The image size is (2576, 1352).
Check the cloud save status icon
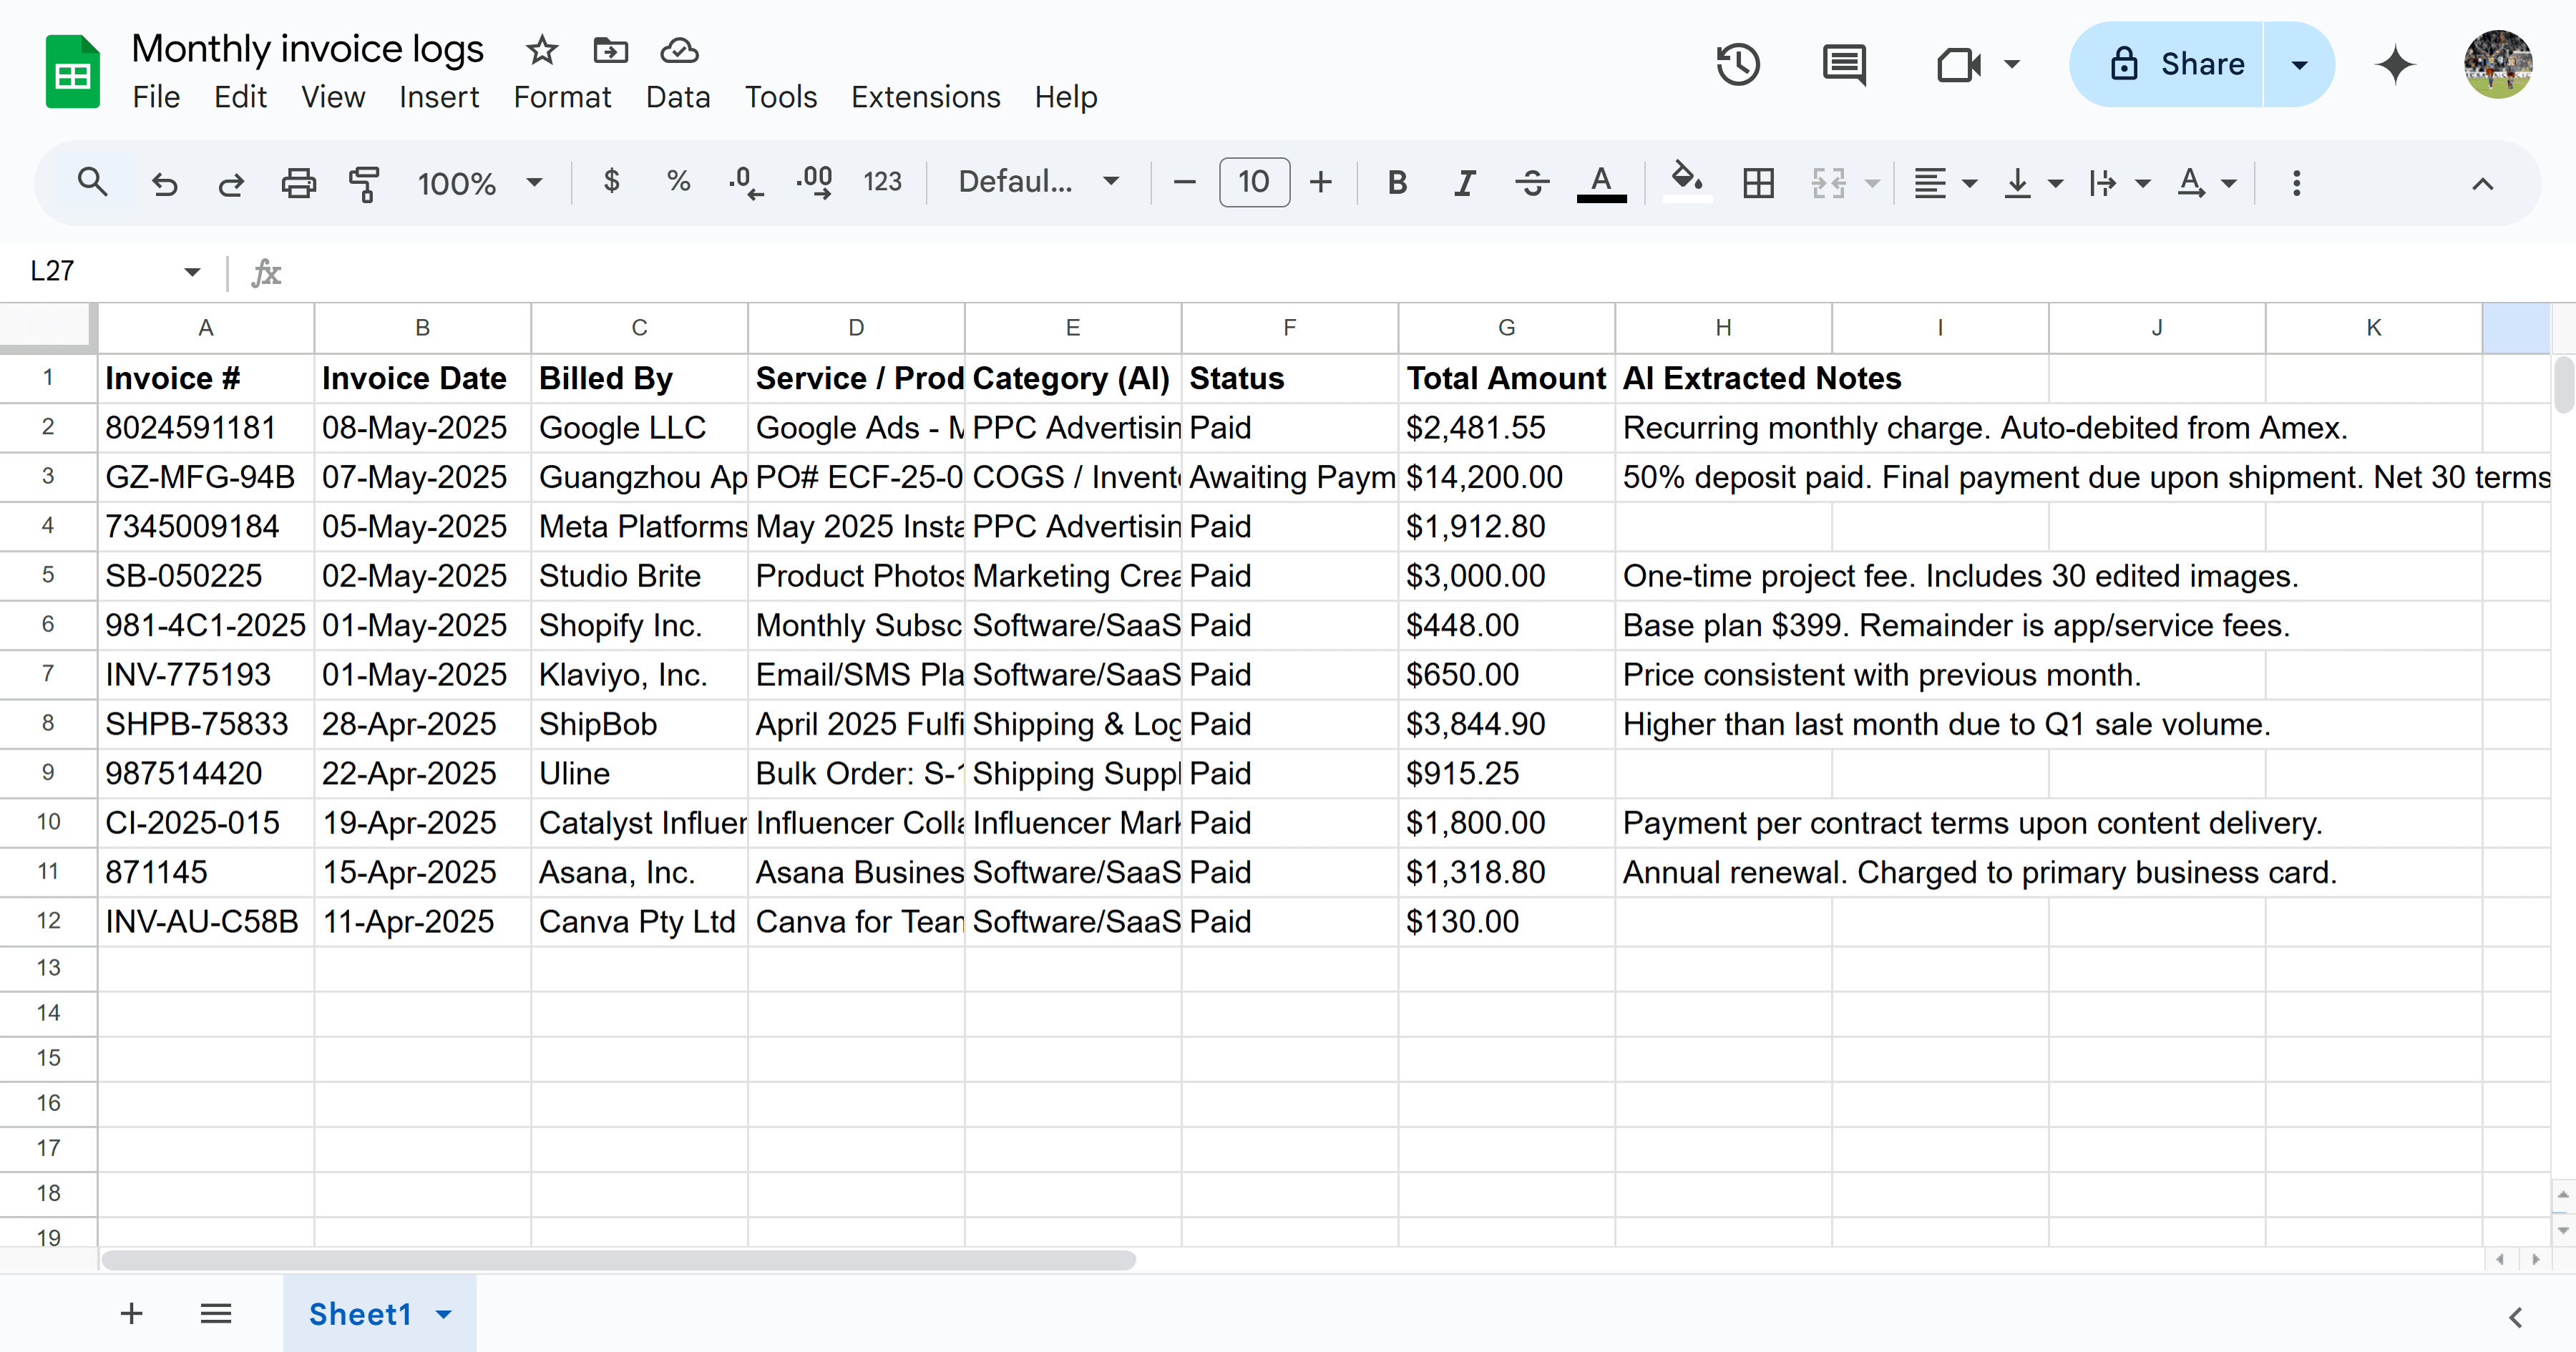[679, 49]
